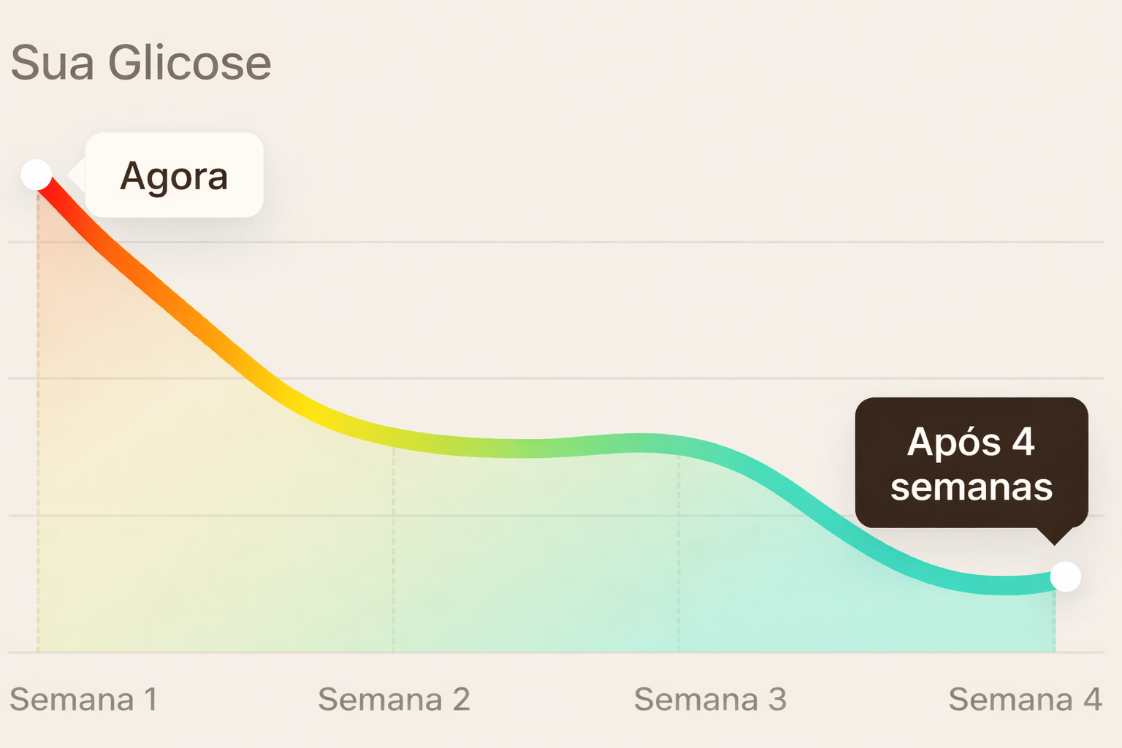This screenshot has height=748, width=1122.
Task: Select the "Semana 2" axis label
Action: (394, 700)
